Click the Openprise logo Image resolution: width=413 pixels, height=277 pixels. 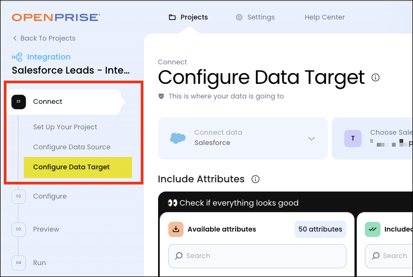coord(56,17)
